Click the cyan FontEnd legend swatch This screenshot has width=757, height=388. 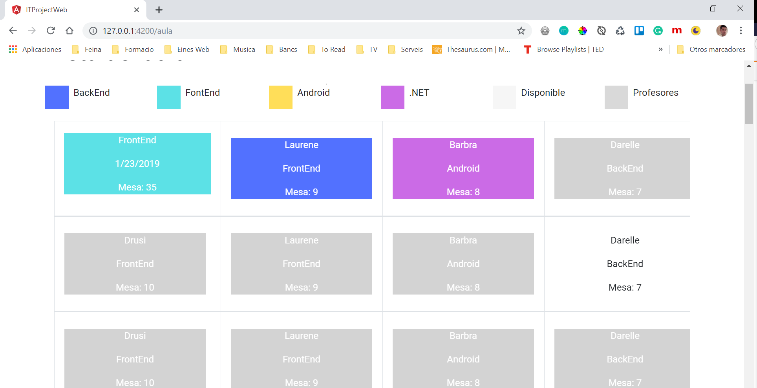tap(169, 97)
